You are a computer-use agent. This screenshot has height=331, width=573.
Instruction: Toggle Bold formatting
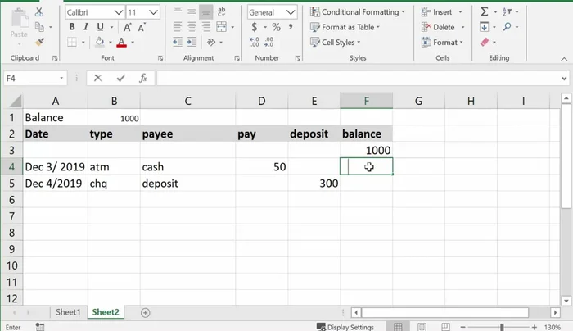tap(72, 27)
